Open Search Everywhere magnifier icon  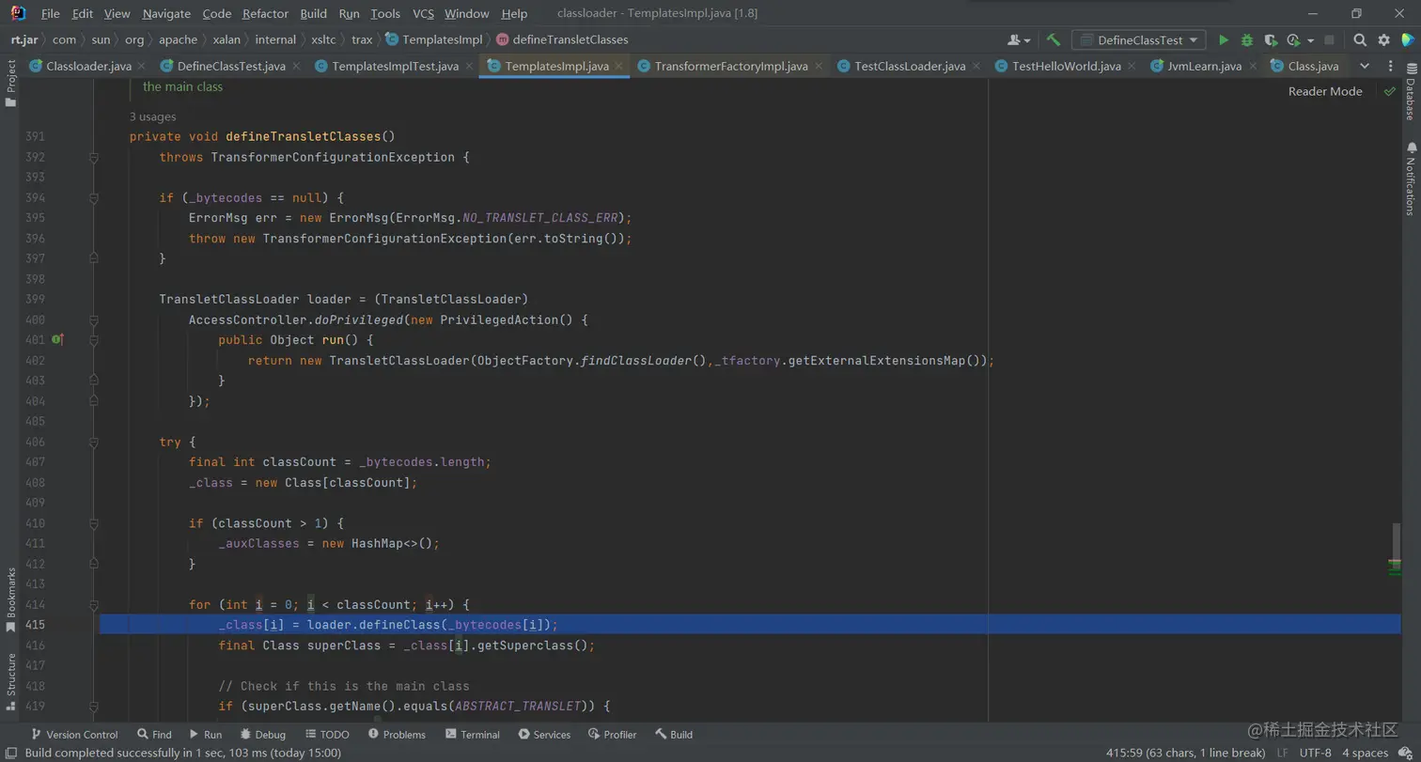(1360, 40)
